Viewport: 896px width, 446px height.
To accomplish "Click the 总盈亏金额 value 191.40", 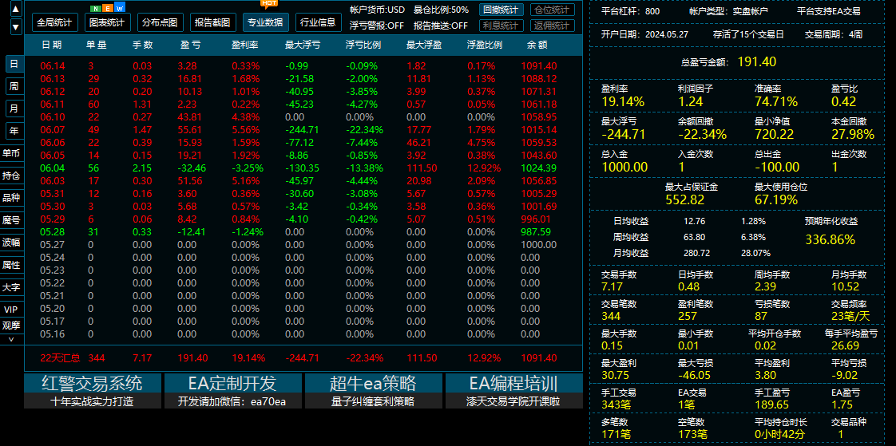I will [x=756, y=61].
